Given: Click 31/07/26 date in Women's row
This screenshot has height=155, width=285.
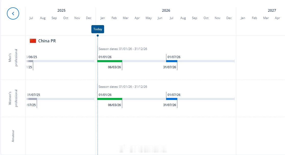Looking at the screenshot, I should (x=169, y=105).
